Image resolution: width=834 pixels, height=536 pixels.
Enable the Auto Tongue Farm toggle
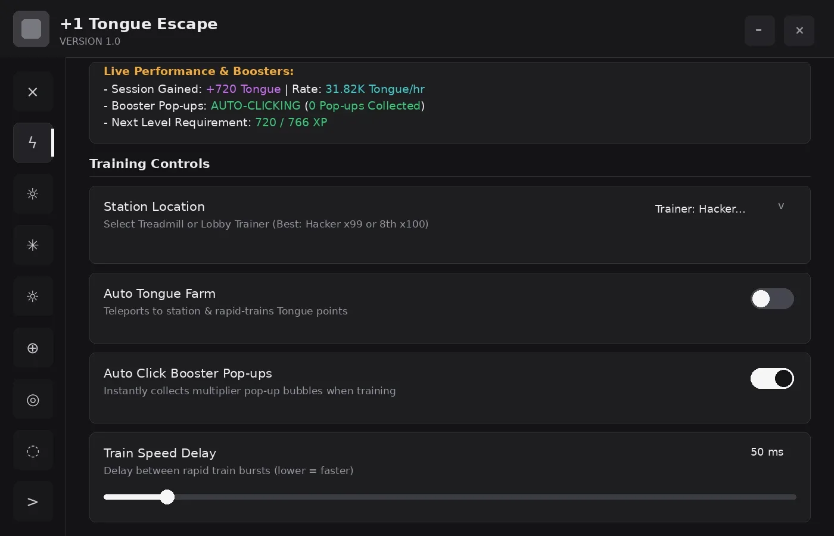[772, 299]
